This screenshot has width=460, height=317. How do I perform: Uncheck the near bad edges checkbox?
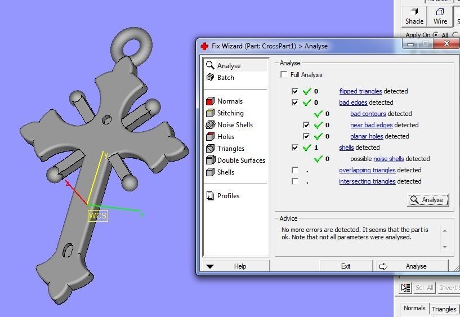point(306,125)
